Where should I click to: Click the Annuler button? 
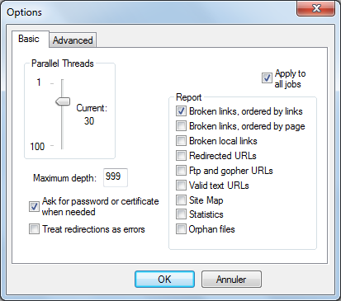coord(231,280)
